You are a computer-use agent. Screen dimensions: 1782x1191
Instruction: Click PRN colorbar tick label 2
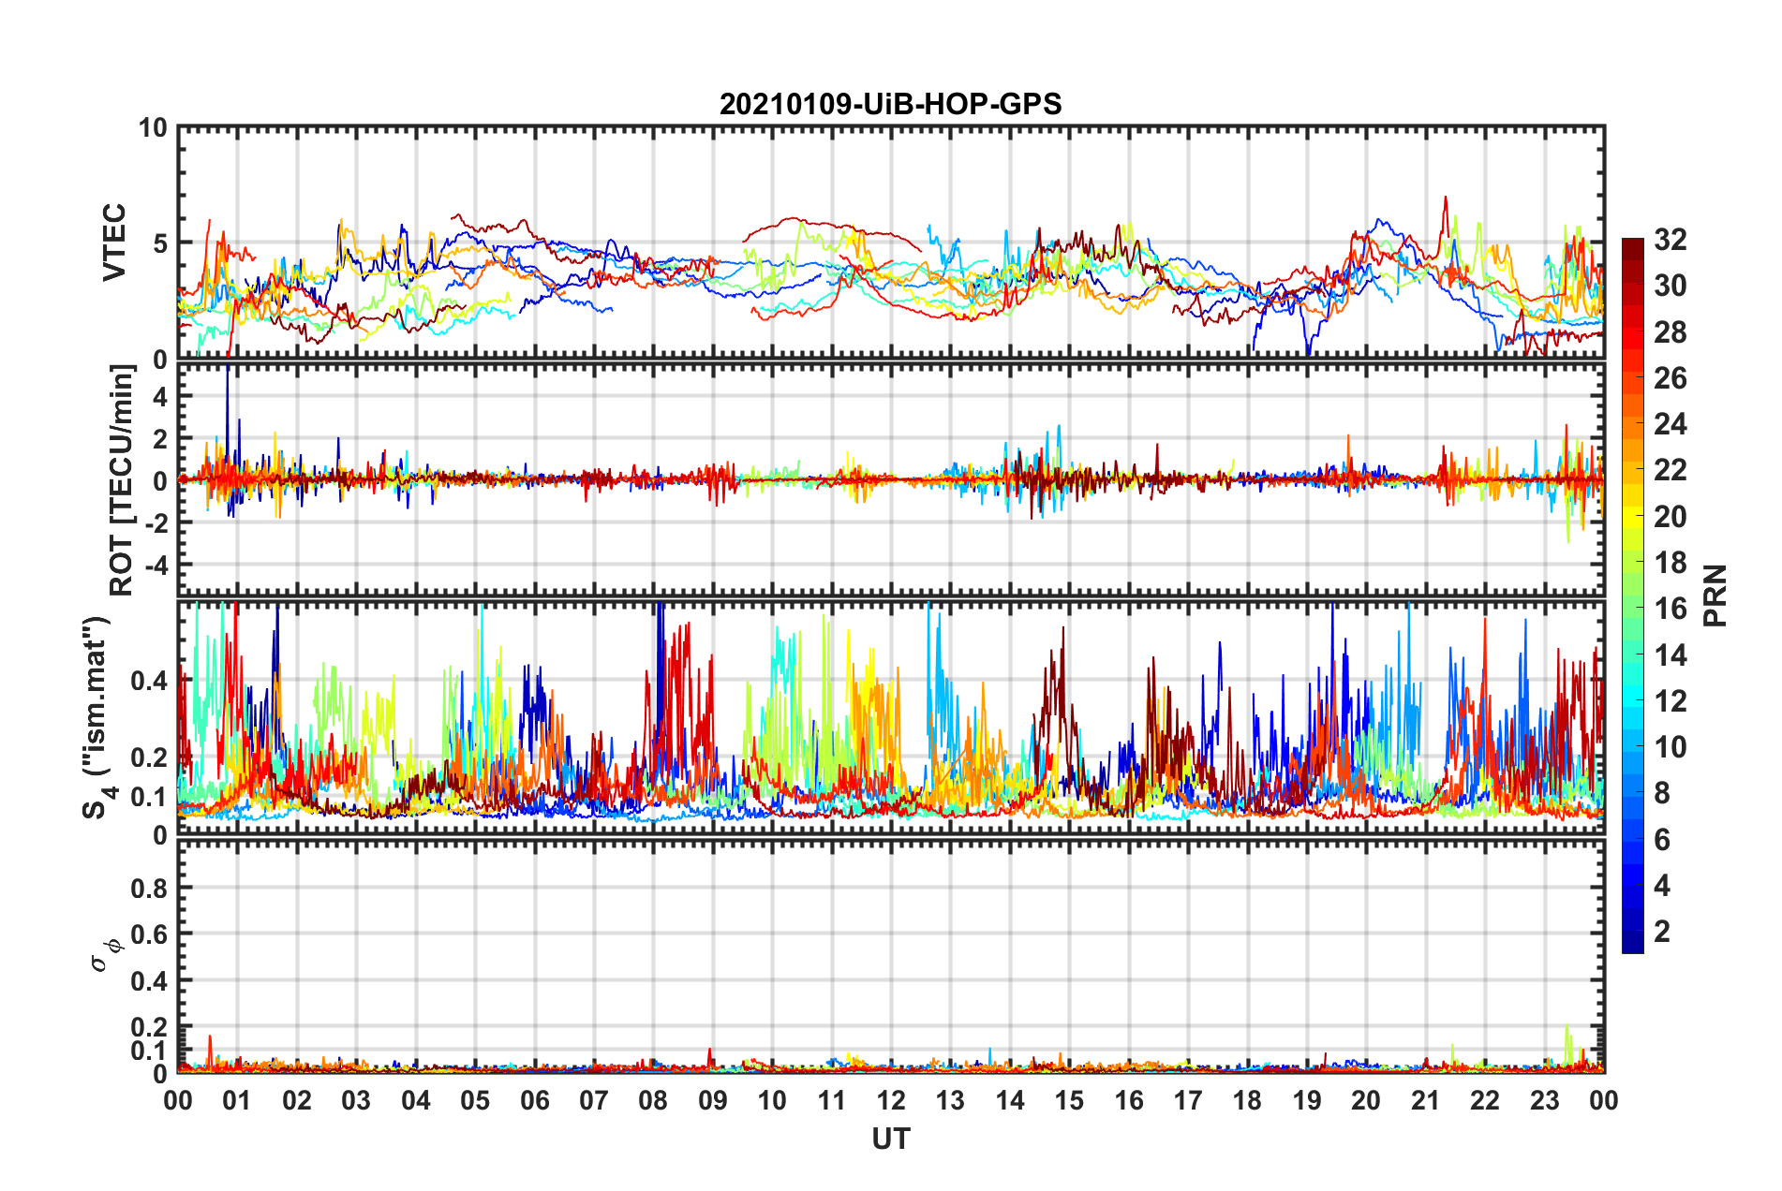[x=1662, y=932]
